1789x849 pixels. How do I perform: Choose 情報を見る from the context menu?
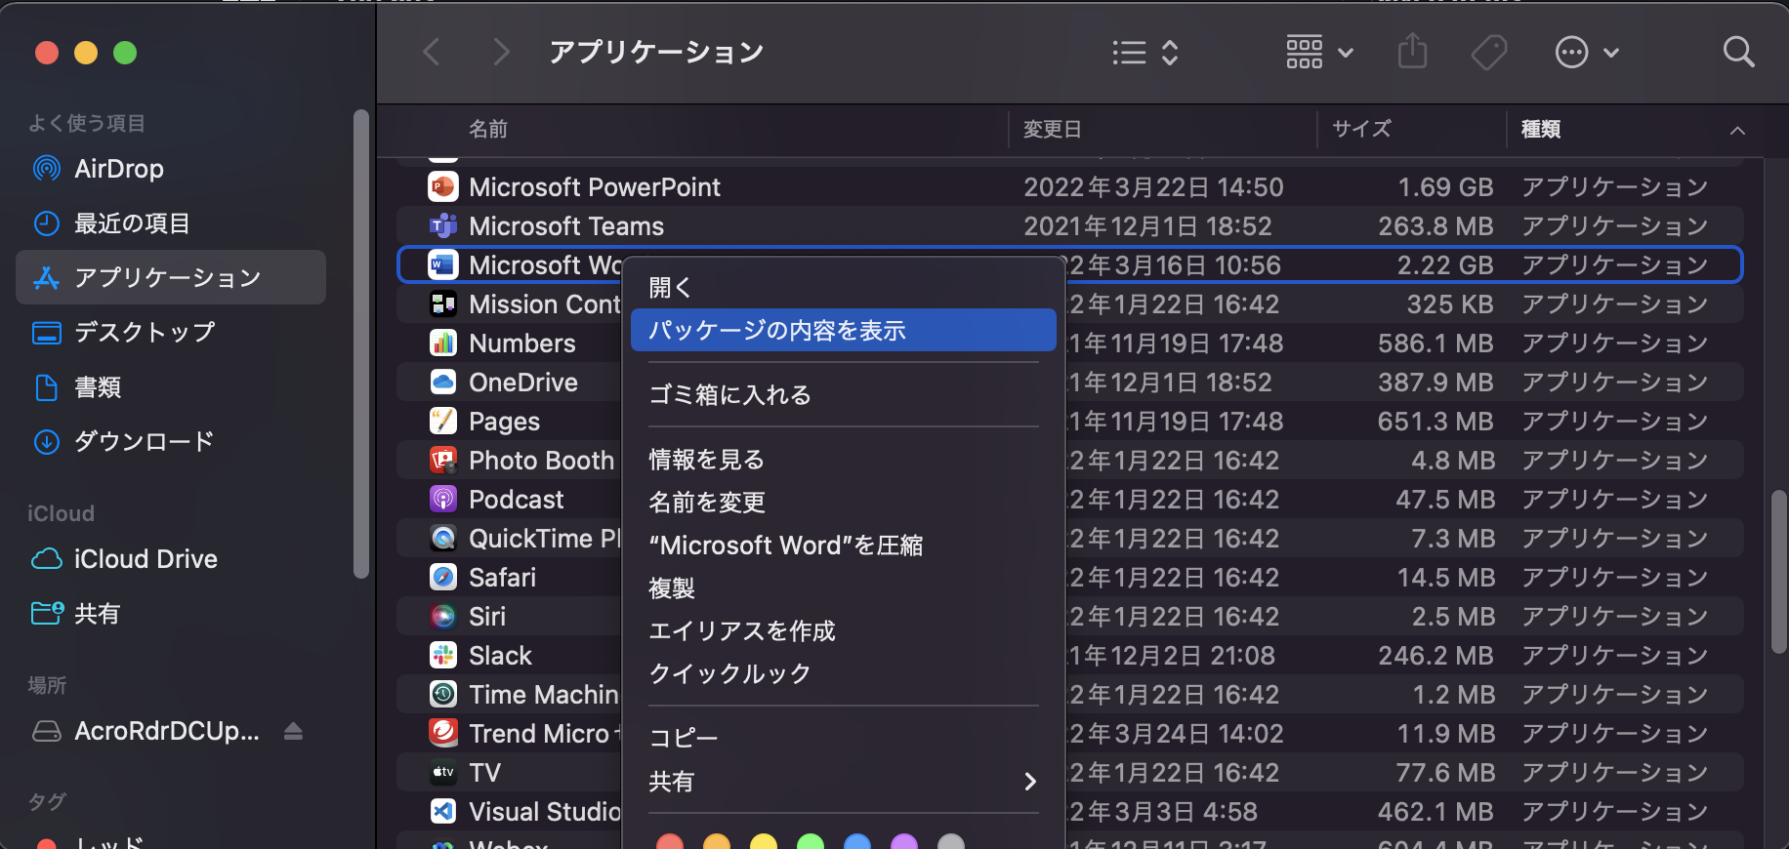(844, 459)
